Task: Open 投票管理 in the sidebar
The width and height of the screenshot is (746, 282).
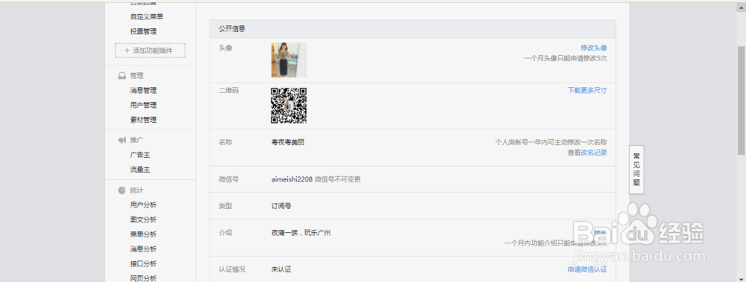Action: (143, 31)
